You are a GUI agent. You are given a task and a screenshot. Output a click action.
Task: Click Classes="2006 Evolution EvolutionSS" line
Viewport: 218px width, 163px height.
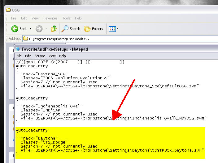pos(65,78)
